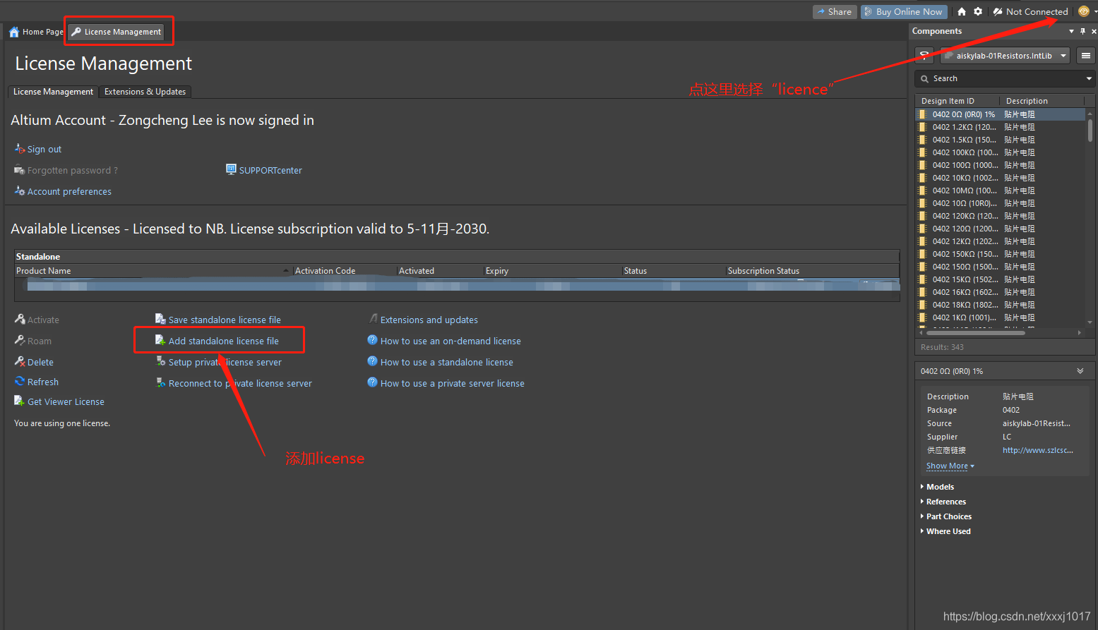Open the user account avatar icon
The height and width of the screenshot is (630, 1098).
pos(1084,11)
